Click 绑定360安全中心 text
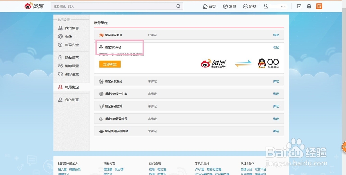346x175 pixels. pyautogui.click(x=116, y=94)
